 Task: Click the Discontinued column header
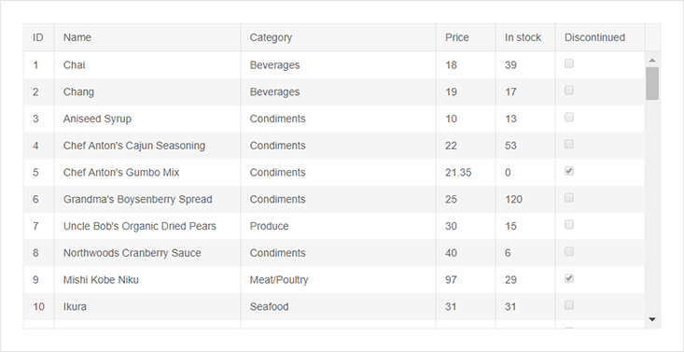(x=600, y=37)
